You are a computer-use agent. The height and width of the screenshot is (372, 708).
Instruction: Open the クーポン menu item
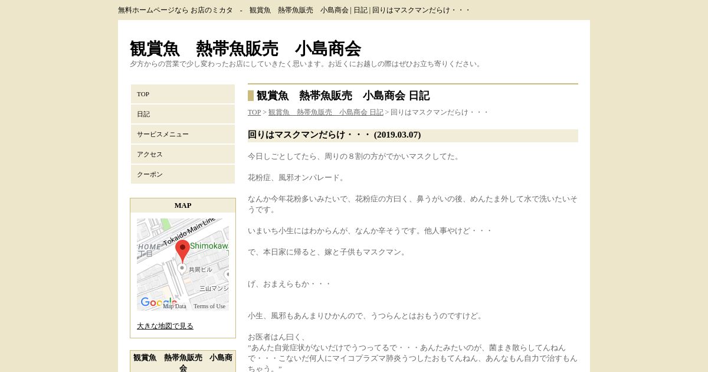click(183, 174)
